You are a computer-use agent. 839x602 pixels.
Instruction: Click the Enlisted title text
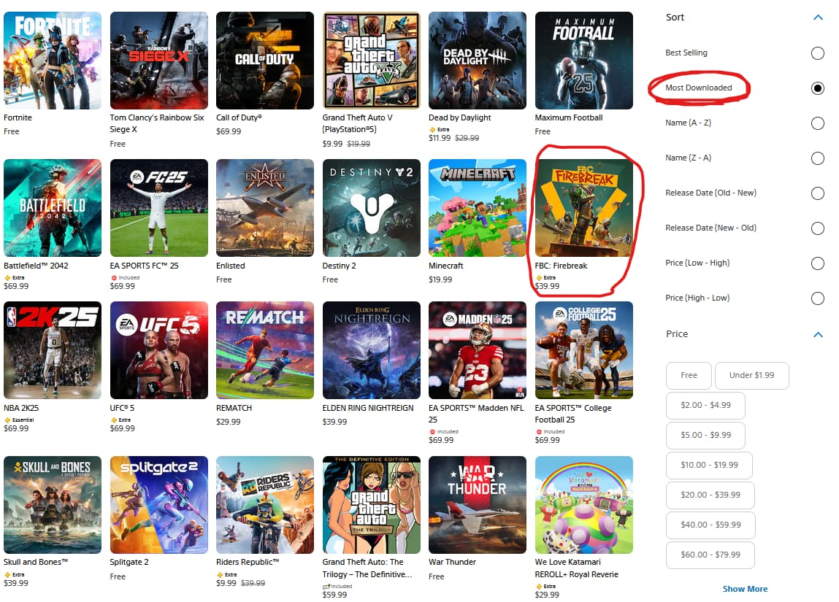[231, 266]
